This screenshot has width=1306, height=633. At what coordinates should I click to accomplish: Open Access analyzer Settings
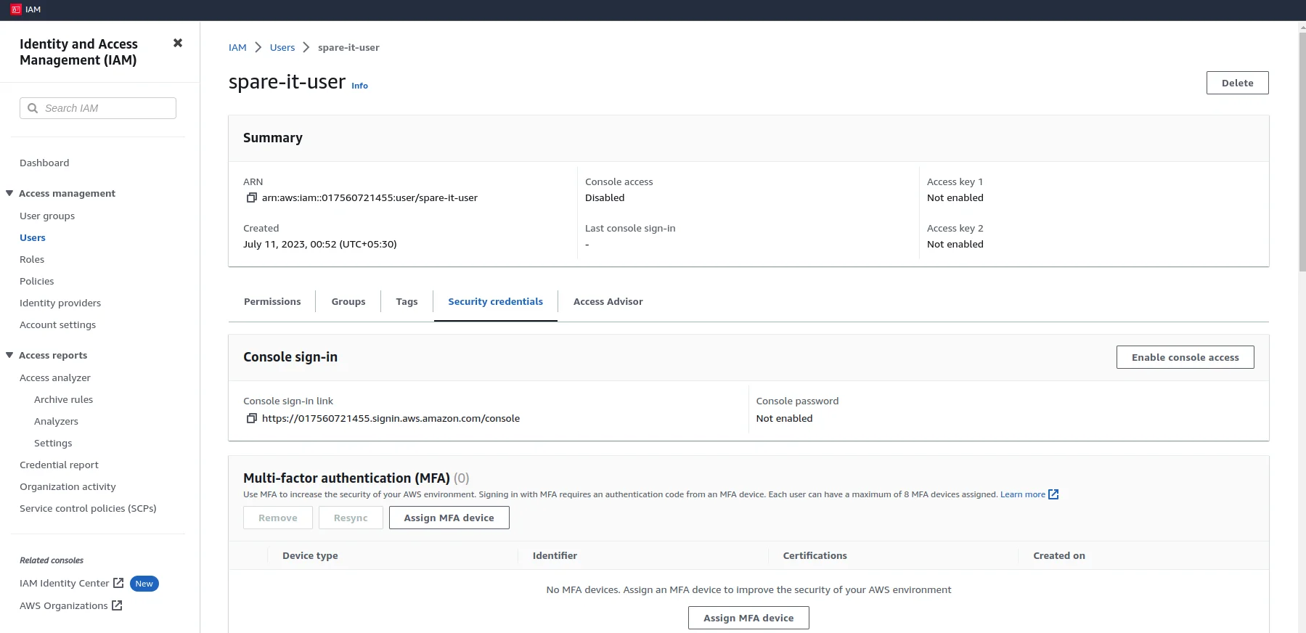tap(53, 443)
